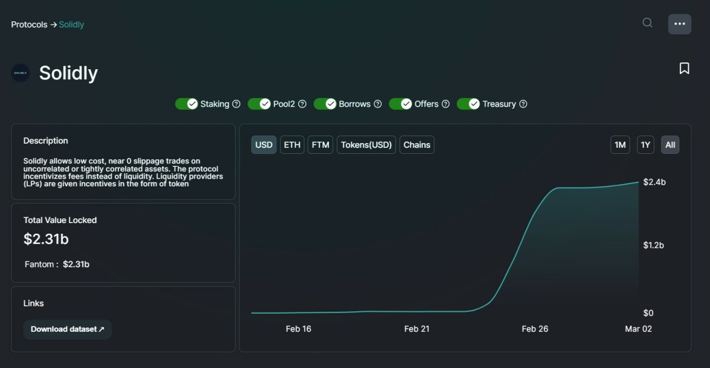Switch off the Treasury toggle

point(468,104)
